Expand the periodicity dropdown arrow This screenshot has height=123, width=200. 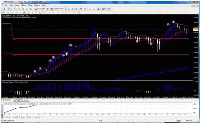(x=105, y=9)
